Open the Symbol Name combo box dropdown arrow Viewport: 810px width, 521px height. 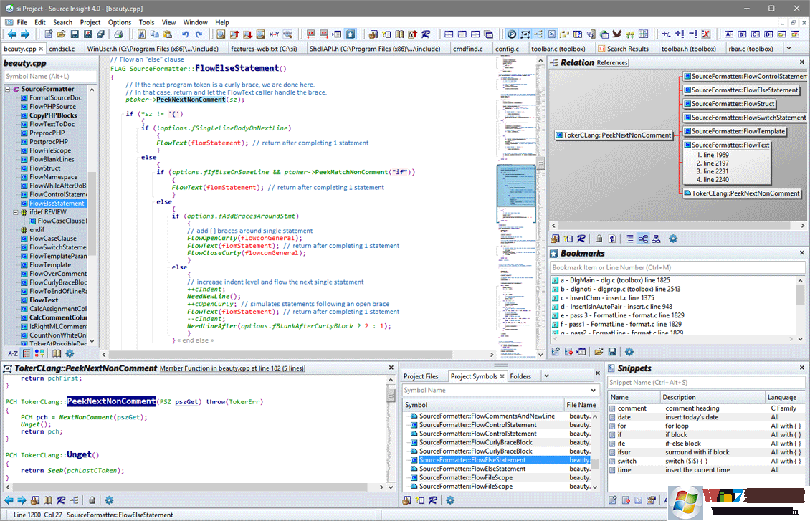click(594, 391)
